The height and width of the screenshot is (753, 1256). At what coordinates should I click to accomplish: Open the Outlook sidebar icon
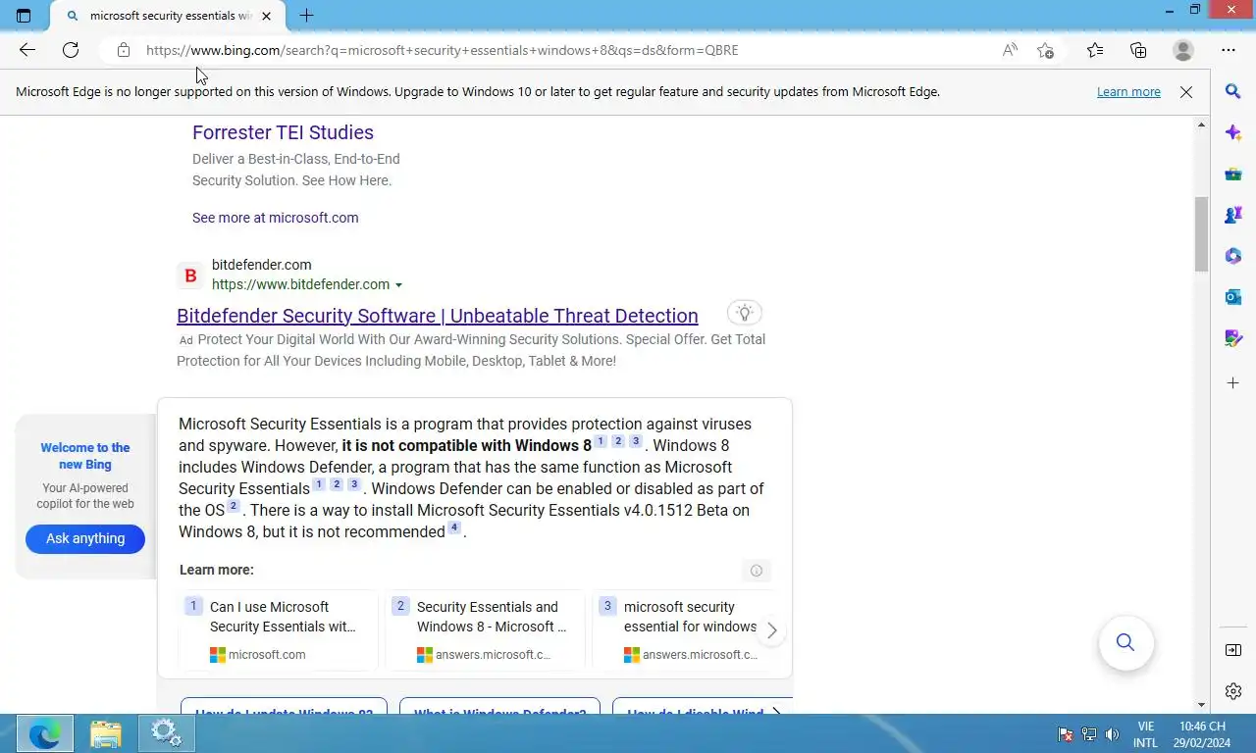1233,297
